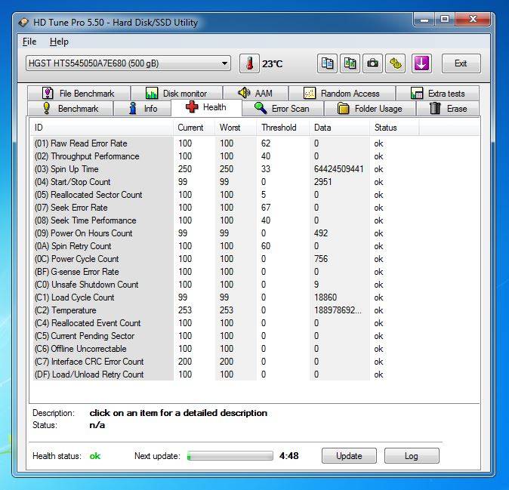Image resolution: width=509 pixels, height=490 pixels.
Task: Open the Help menu
Action: coord(59,42)
